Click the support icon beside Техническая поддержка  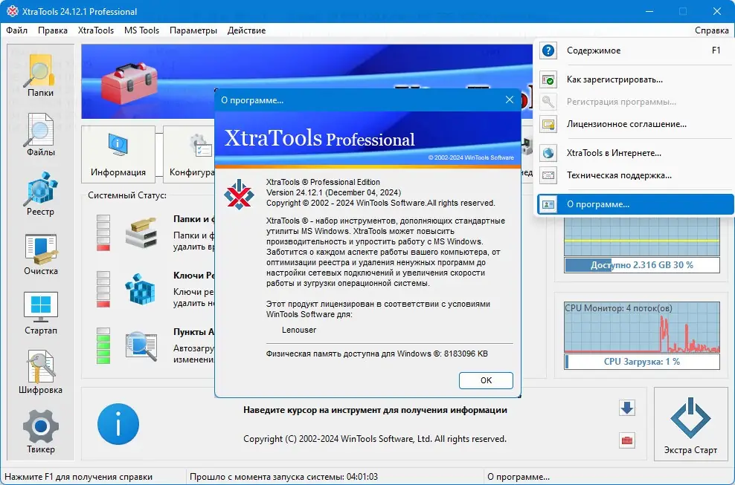pyautogui.click(x=548, y=175)
